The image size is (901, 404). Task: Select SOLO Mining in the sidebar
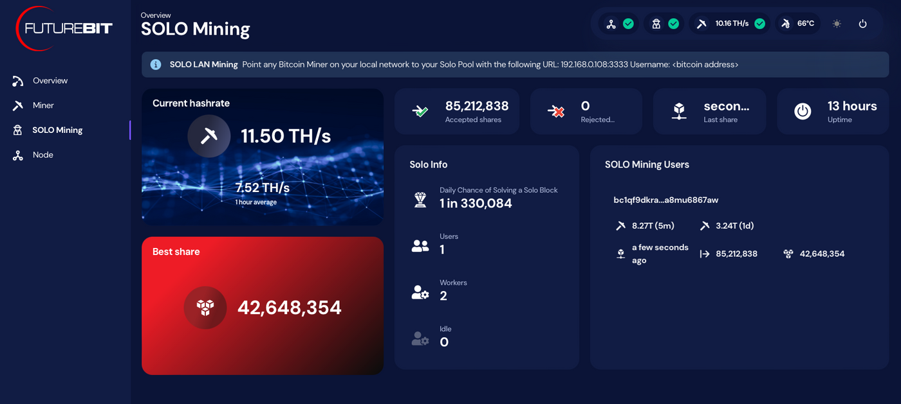coord(57,130)
